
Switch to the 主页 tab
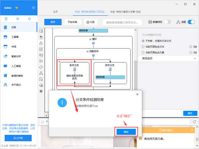point(55,12)
